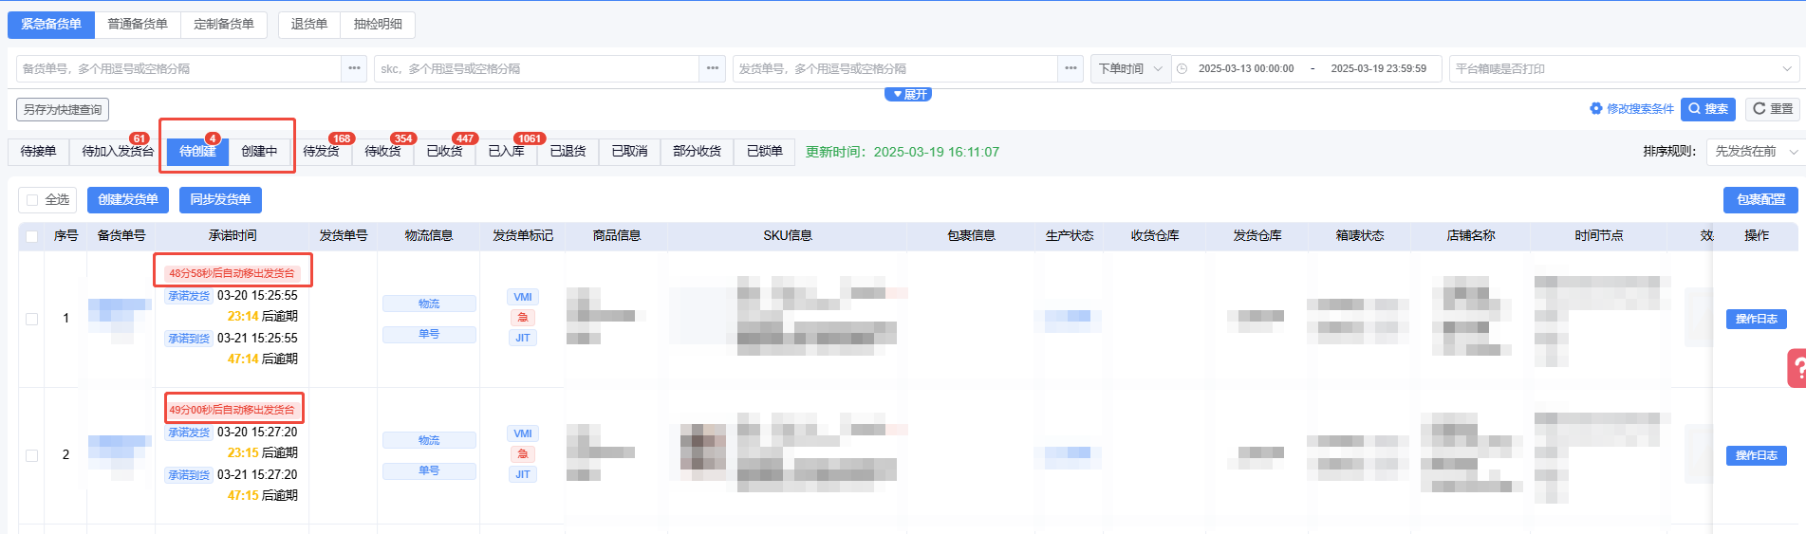
Task: Click the skc search input
Action: pyautogui.click(x=537, y=68)
